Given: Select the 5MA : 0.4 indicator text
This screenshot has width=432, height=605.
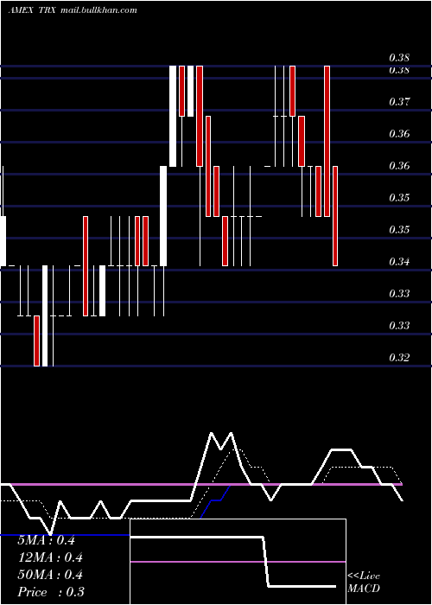Looking at the screenshot, I should click(46, 540).
